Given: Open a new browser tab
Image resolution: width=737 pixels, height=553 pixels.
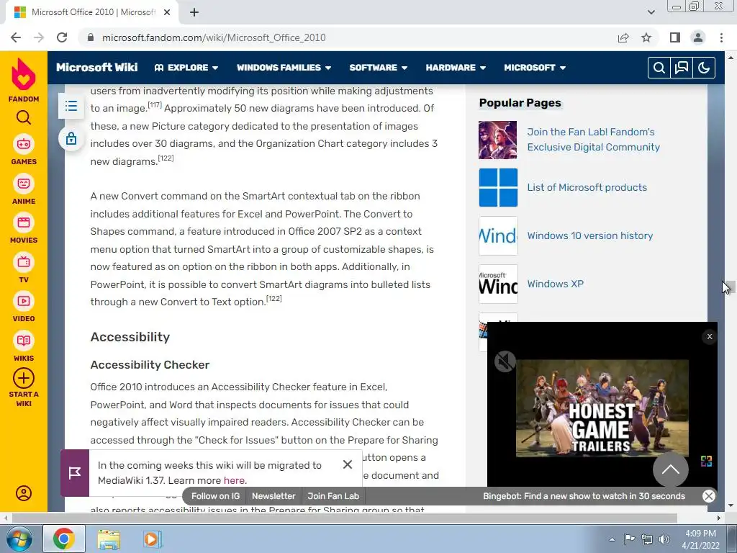Looking at the screenshot, I should [194, 12].
